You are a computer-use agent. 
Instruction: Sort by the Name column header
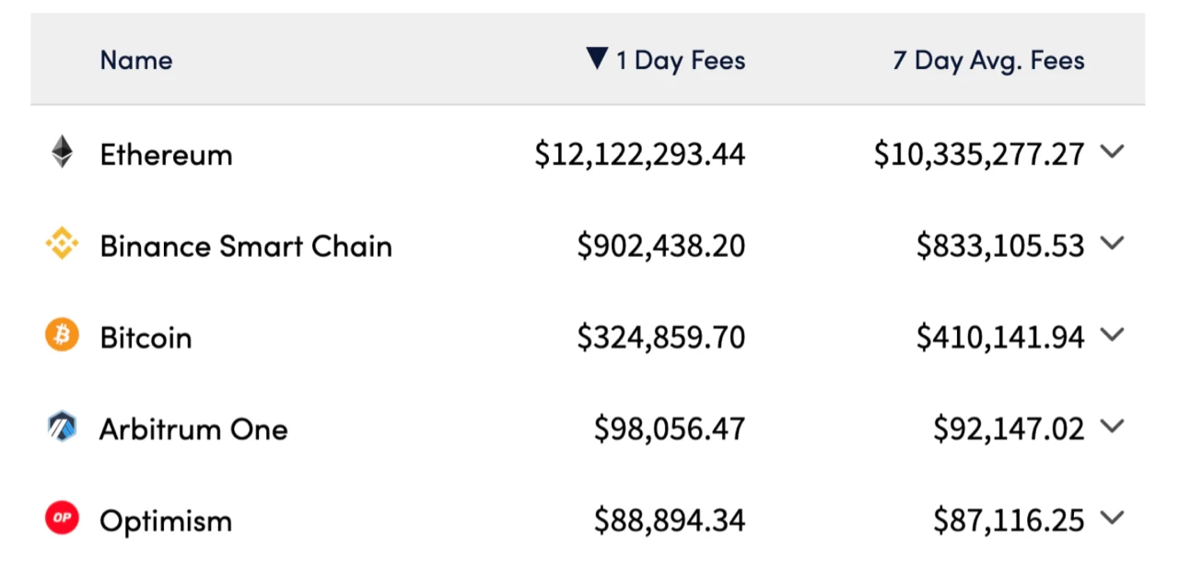click(136, 61)
